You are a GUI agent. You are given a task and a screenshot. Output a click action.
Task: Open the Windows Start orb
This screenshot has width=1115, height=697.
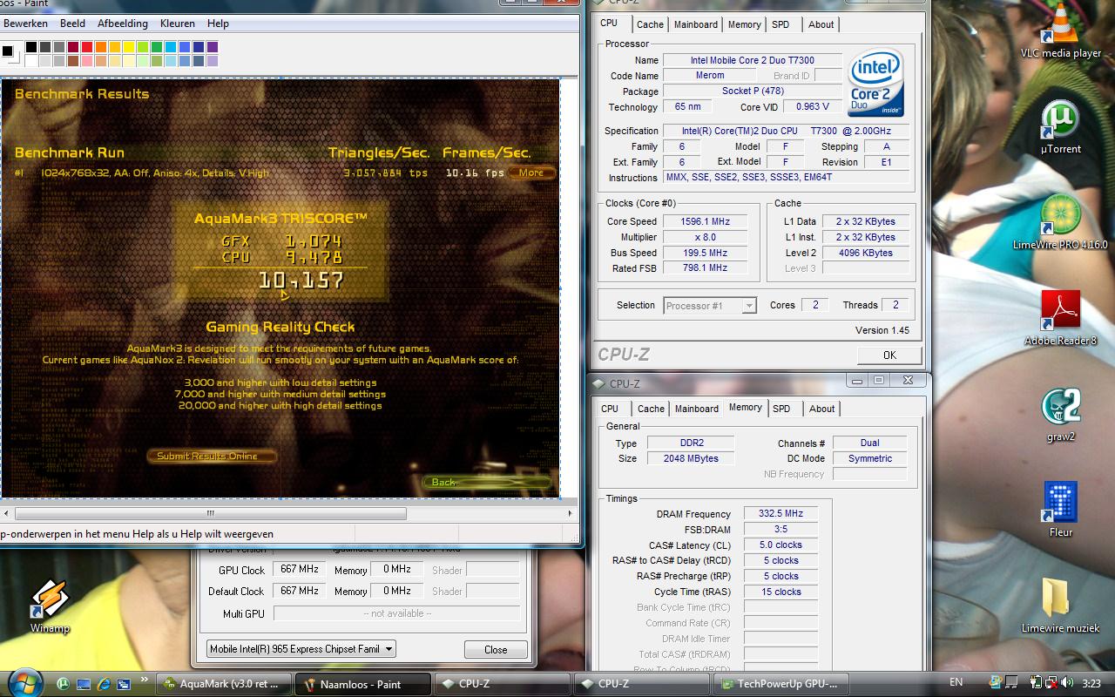coord(24,682)
